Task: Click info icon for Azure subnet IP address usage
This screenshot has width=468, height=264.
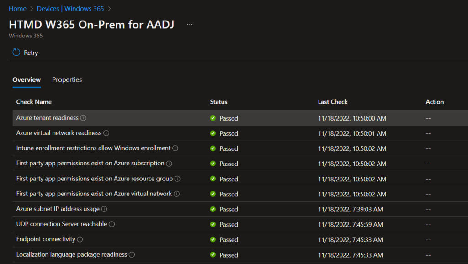Action: coord(104,209)
